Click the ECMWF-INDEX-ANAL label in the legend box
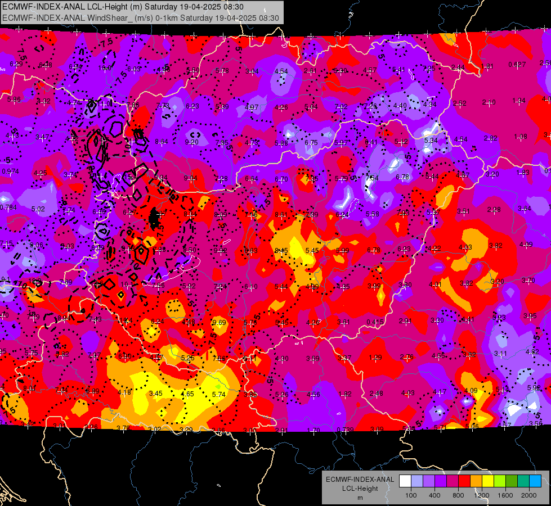 pyautogui.click(x=360, y=480)
